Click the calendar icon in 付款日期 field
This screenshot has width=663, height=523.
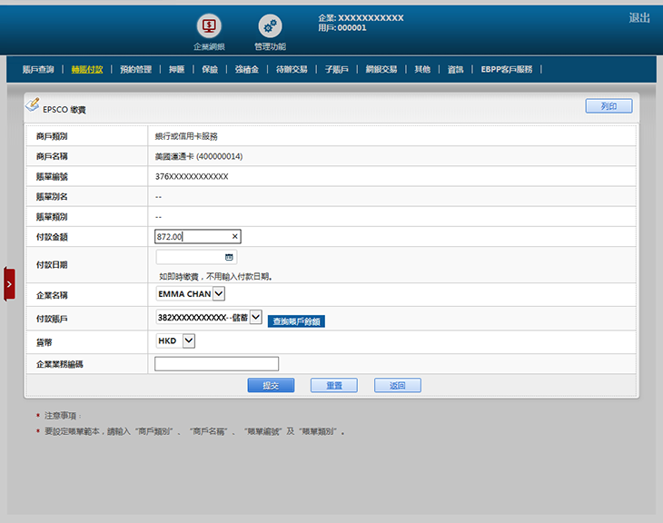coord(230,257)
